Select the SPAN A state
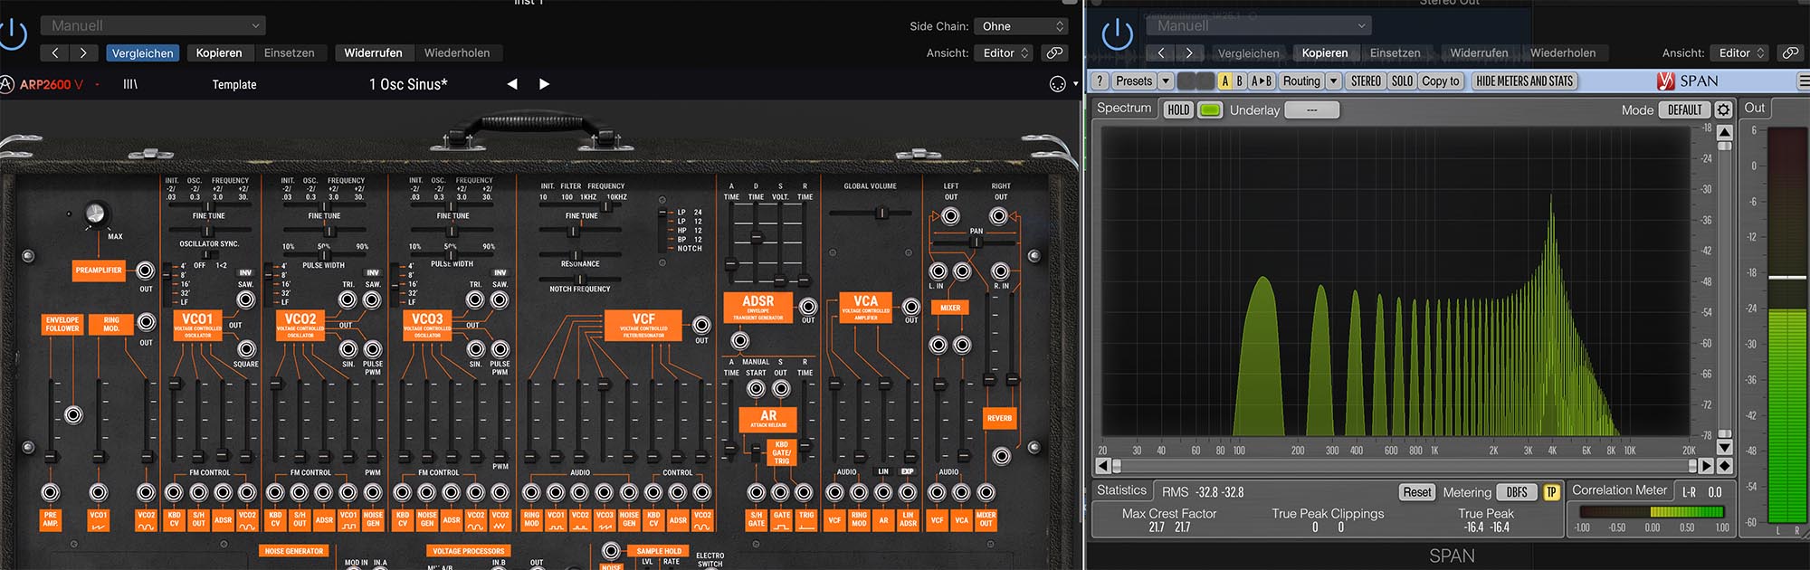1810x570 pixels. coord(1225,81)
